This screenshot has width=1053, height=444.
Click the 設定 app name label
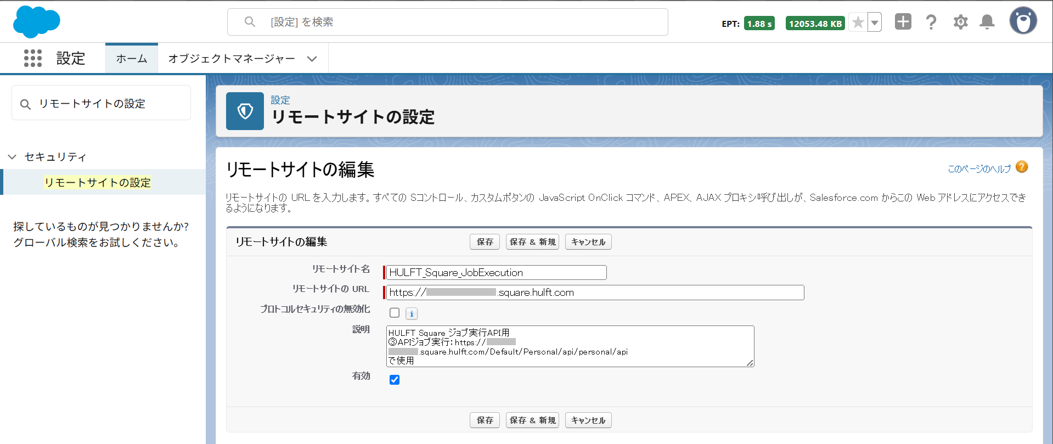(x=71, y=58)
